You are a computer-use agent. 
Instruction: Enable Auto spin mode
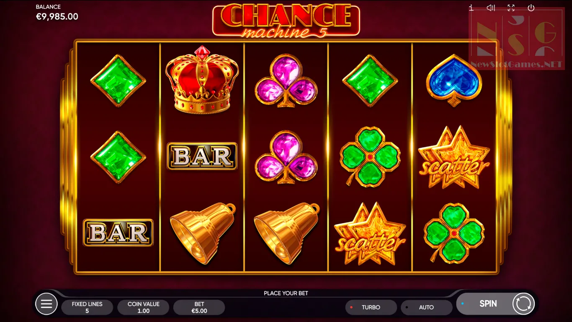tap(427, 307)
